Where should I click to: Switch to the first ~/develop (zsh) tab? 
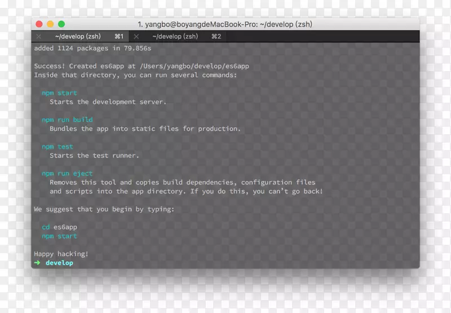point(79,37)
